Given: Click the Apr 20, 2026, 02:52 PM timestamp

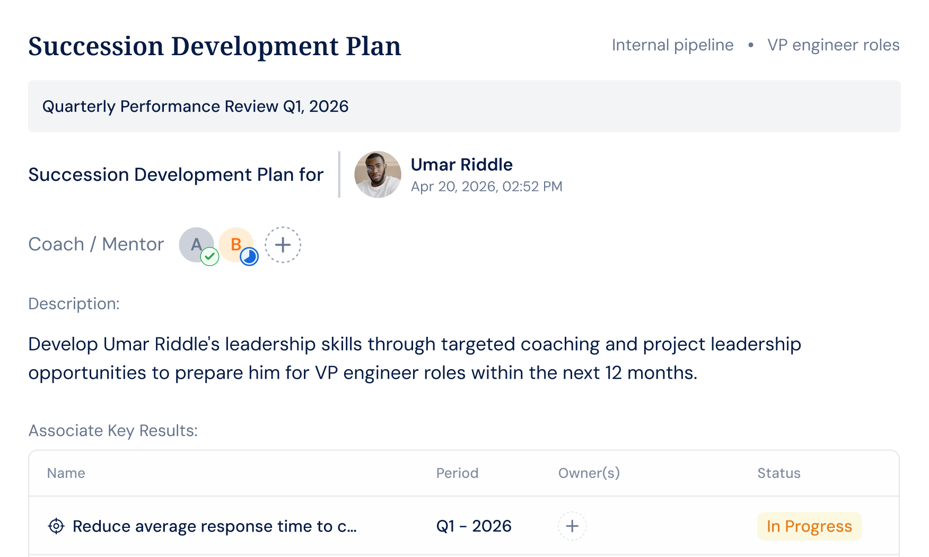Looking at the screenshot, I should pyautogui.click(x=486, y=186).
